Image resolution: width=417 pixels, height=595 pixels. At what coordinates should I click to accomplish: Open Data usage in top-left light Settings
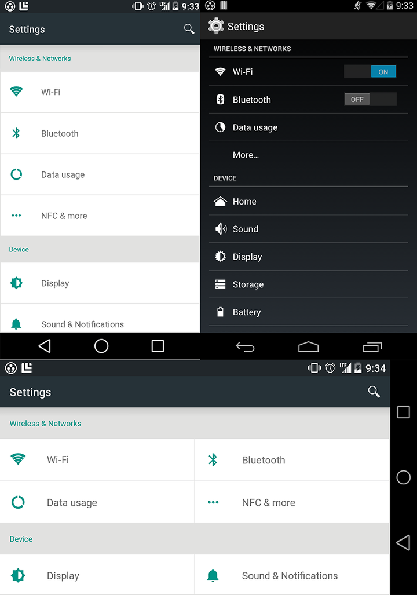pyautogui.click(x=100, y=174)
